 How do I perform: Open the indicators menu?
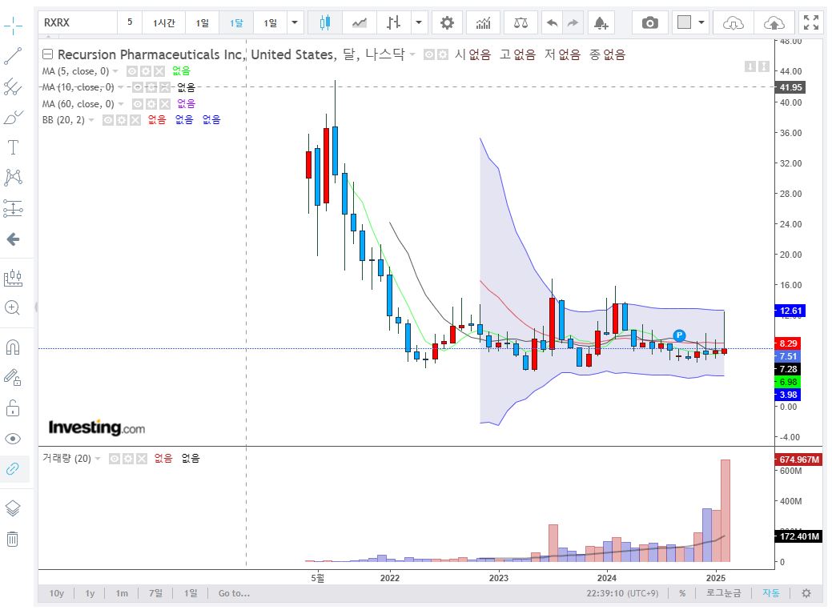[483, 22]
